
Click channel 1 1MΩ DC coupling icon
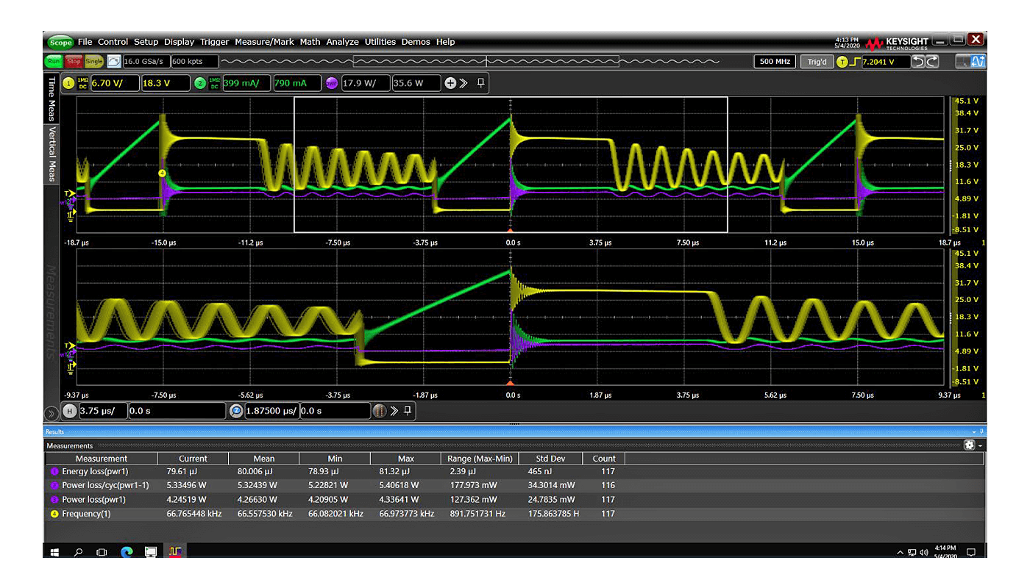[83, 83]
